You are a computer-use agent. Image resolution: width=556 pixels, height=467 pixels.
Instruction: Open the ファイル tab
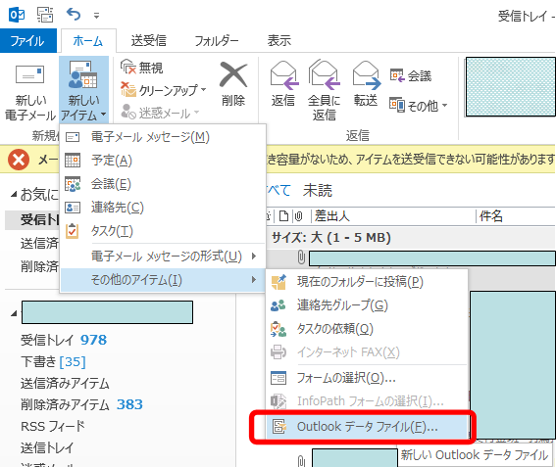[28, 41]
